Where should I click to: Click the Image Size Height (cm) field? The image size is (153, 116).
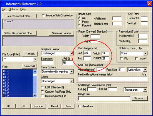[117, 24]
